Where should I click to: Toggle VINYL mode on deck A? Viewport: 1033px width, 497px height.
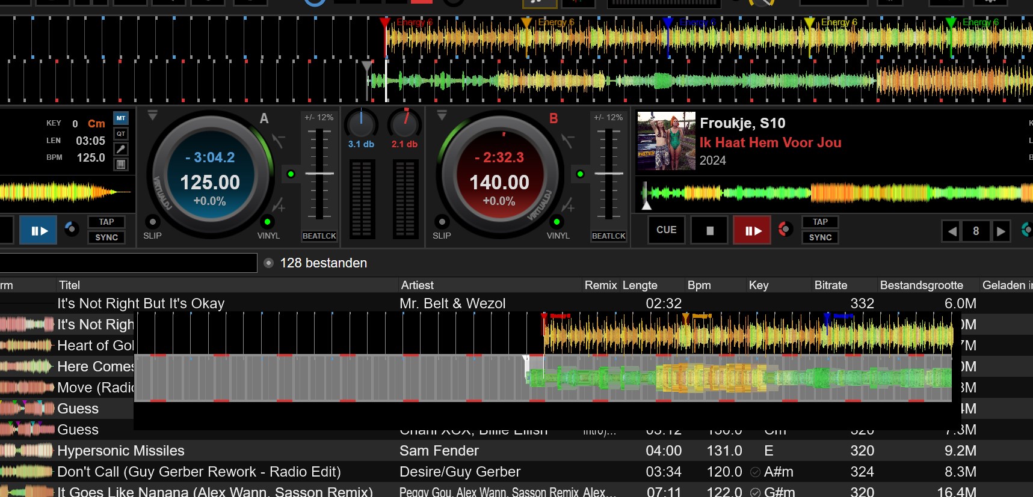[x=267, y=222]
